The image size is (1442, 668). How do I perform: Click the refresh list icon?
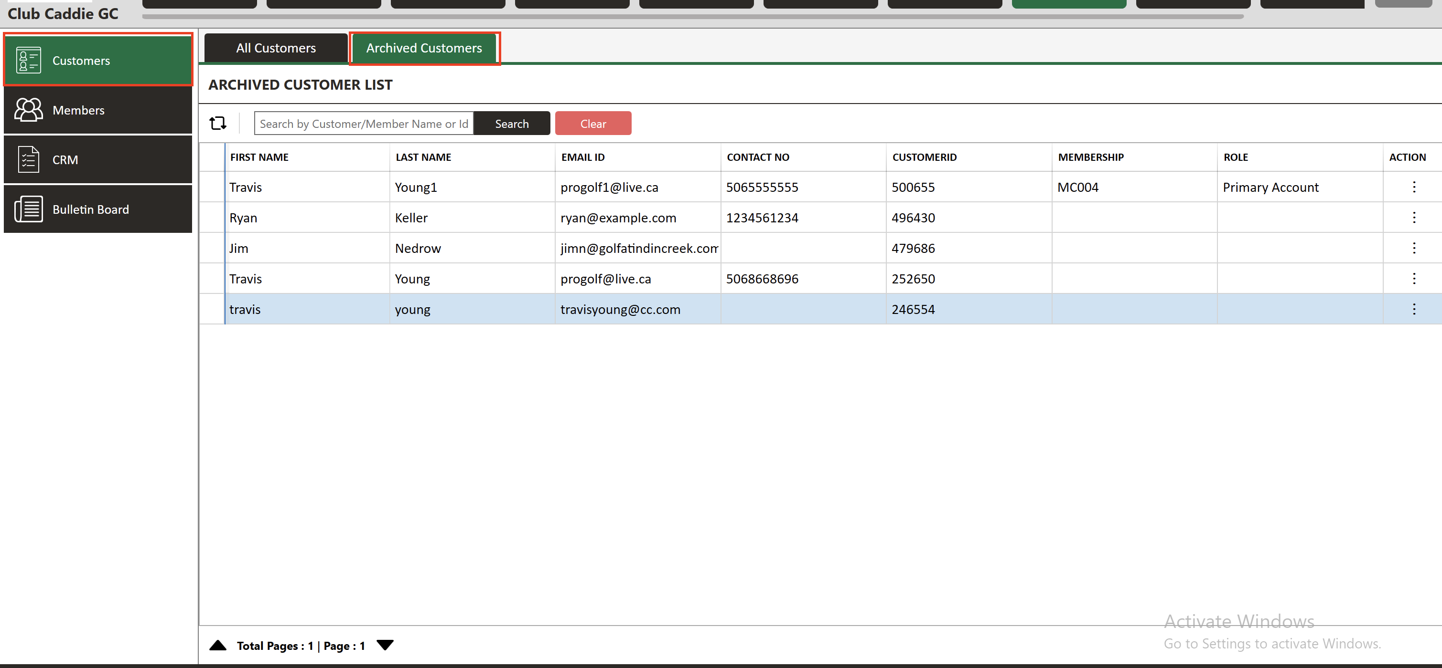tap(218, 123)
